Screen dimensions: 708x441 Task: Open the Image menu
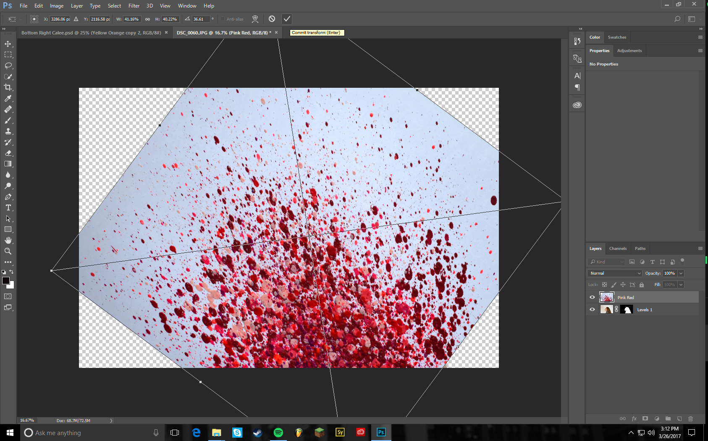(57, 6)
